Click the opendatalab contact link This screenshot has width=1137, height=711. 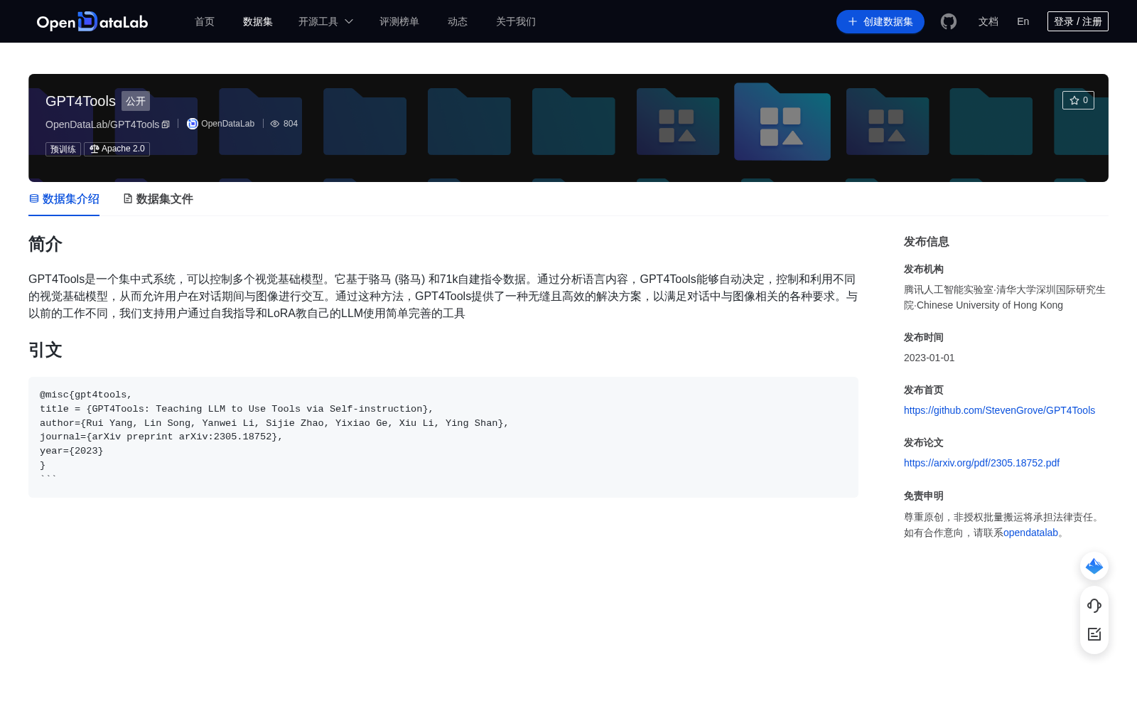tap(1030, 533)
